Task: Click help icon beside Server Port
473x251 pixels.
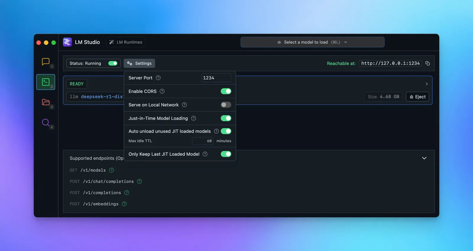Action: pyautogui.click(x=158, y=78)
